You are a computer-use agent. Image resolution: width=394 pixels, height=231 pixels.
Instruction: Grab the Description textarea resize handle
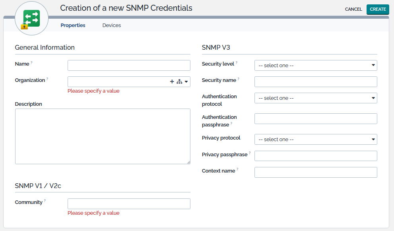click(x=188, y=162)
